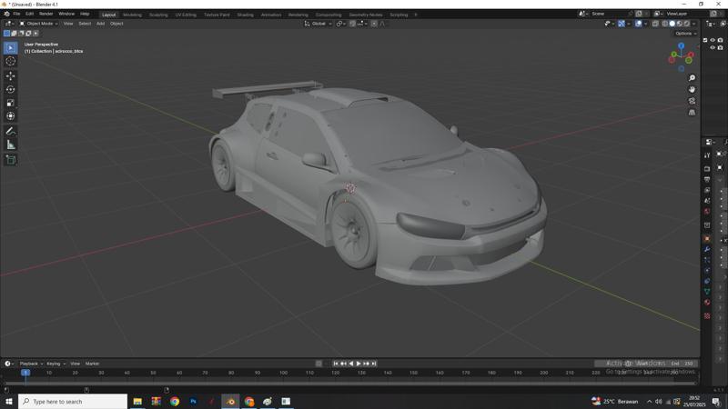Set selection mode to new selection icon
728x409 pixels.
(x=6, y=34)
